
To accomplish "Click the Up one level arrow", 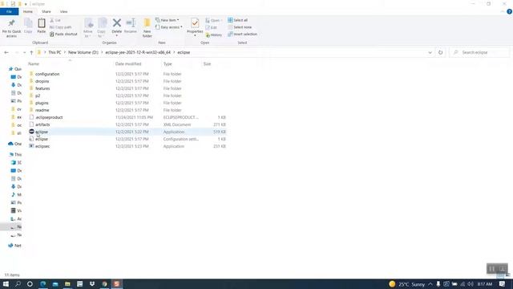I will tap(31, 52).
